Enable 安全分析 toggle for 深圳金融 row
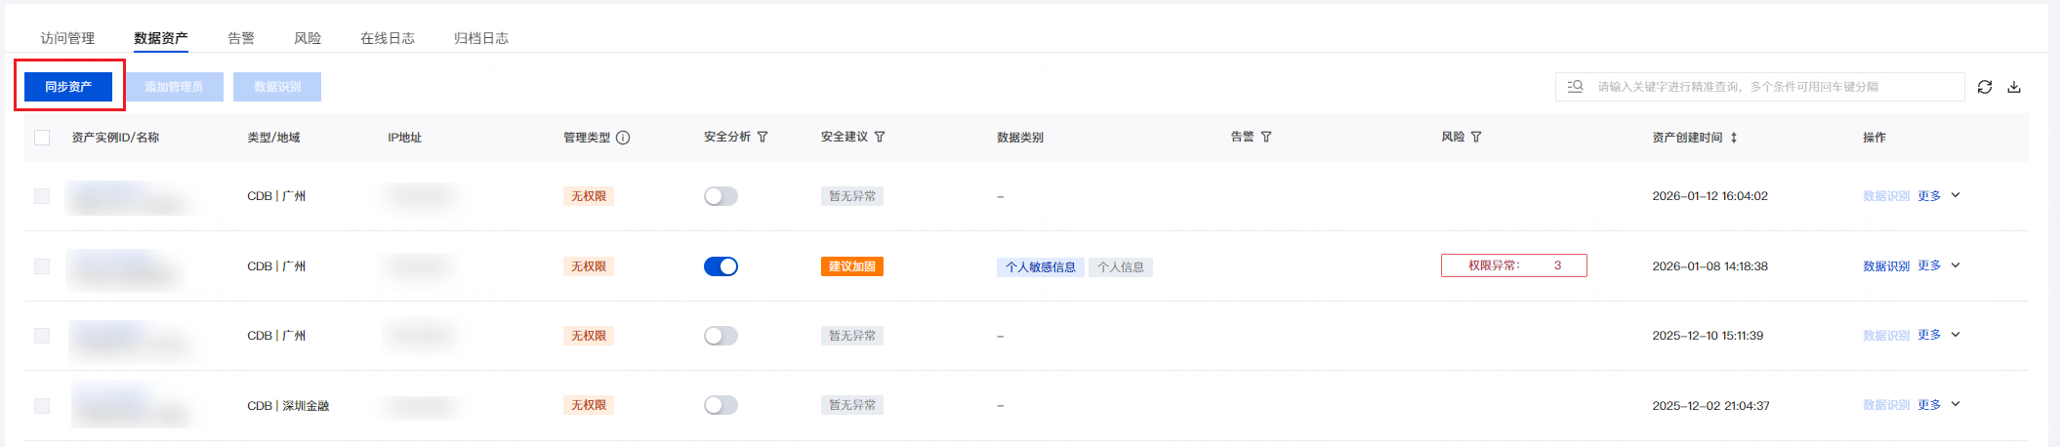The height and width of the screenshot is (447, 2060). pos(721,405)
